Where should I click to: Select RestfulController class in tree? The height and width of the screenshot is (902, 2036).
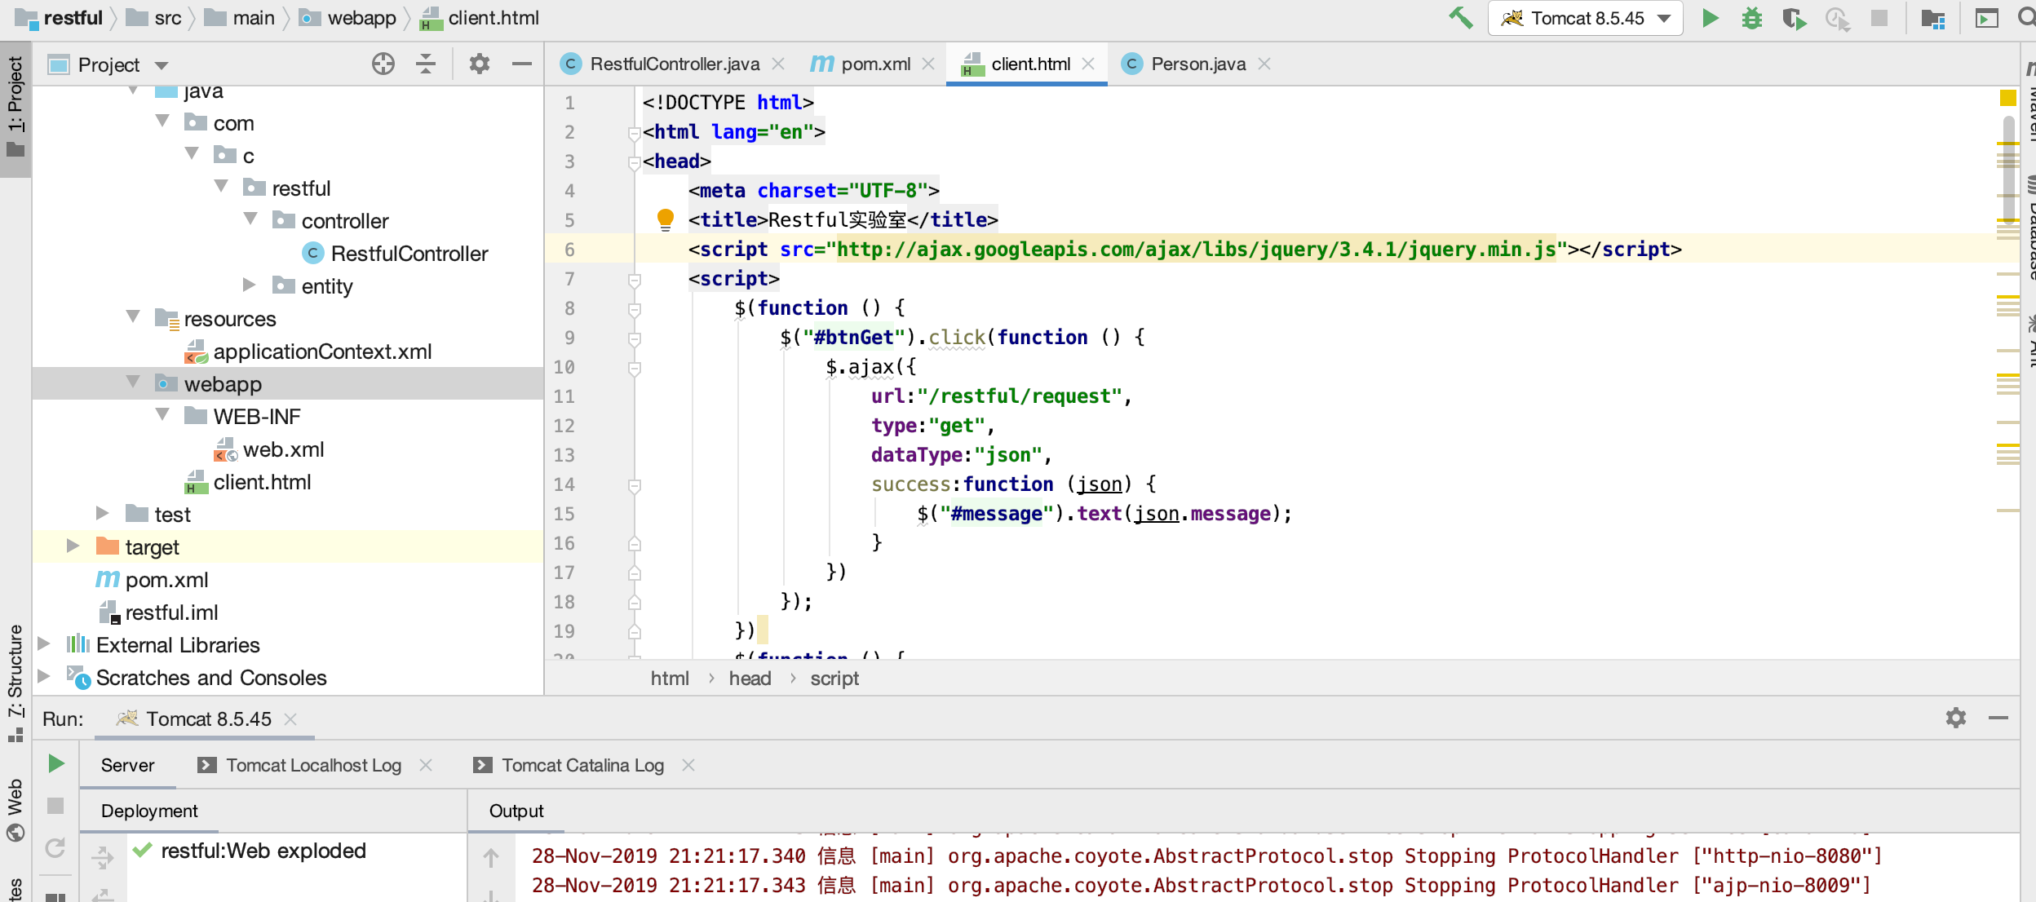395,254
